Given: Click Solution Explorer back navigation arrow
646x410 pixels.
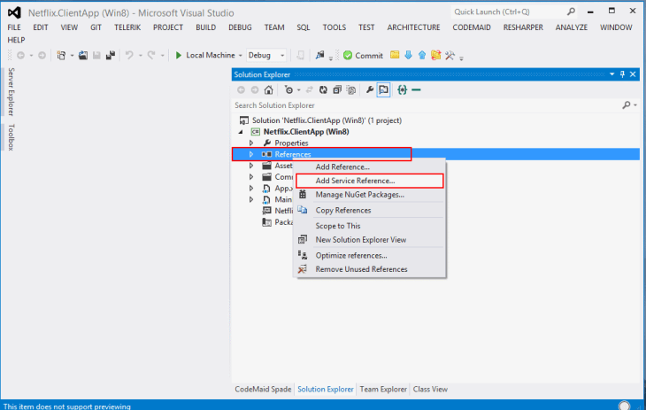Looking at the screenshot, I should (241, 90).
